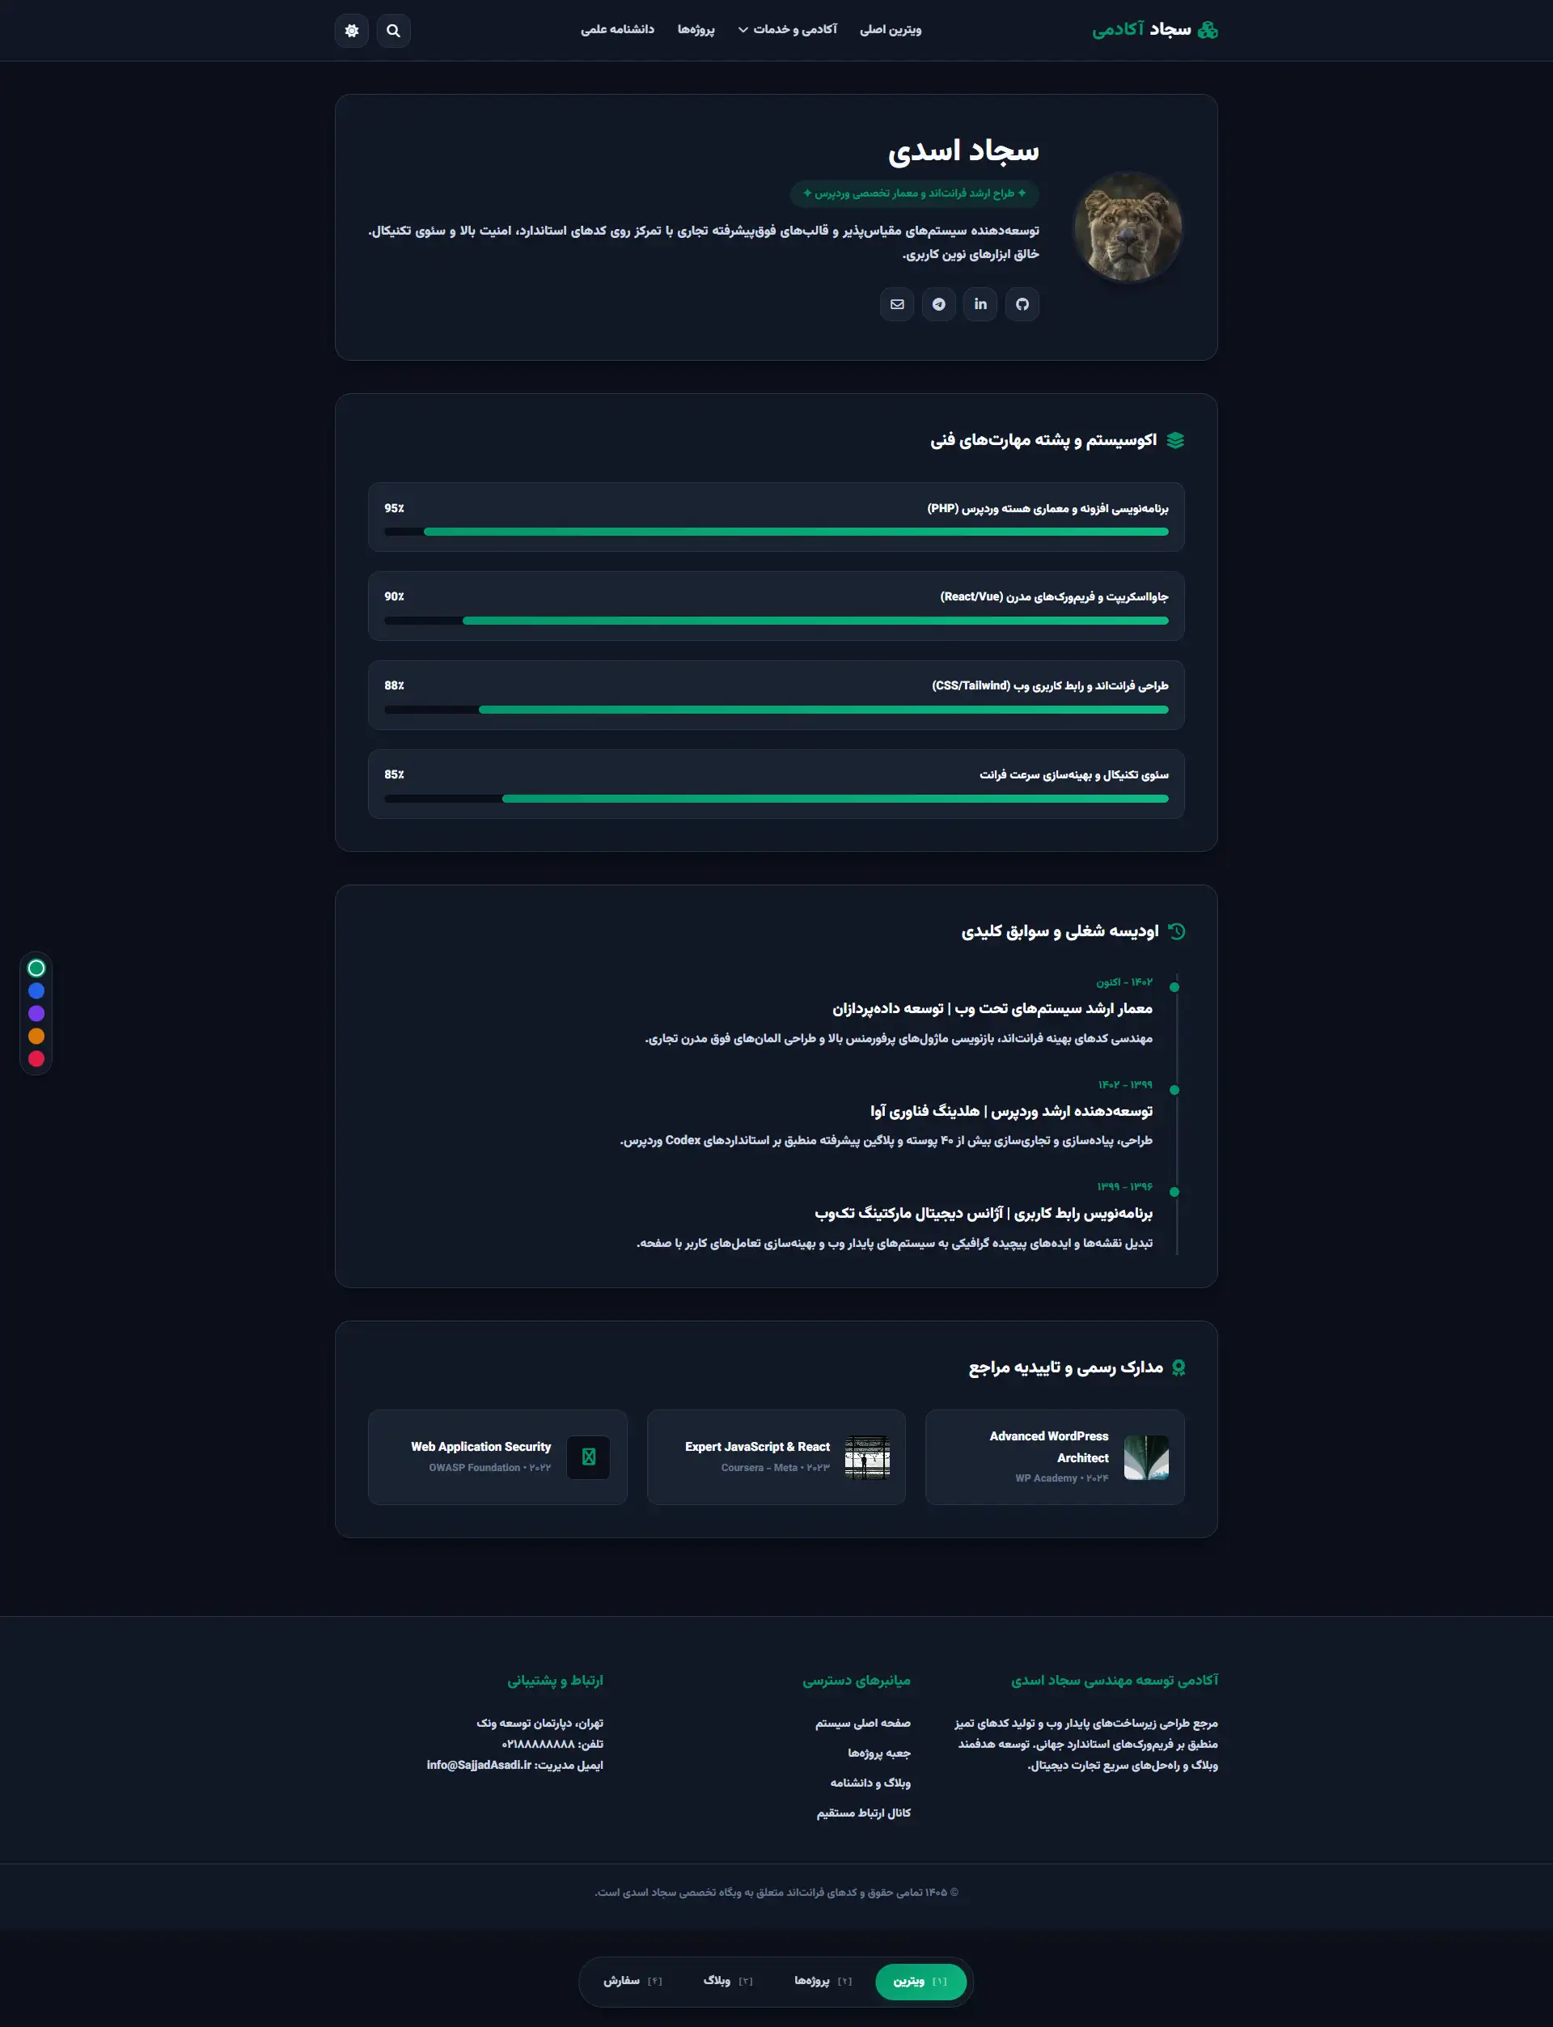Choose the purple accent color swatch
Viewport: 1553px width, 2027px height.
36,1013
